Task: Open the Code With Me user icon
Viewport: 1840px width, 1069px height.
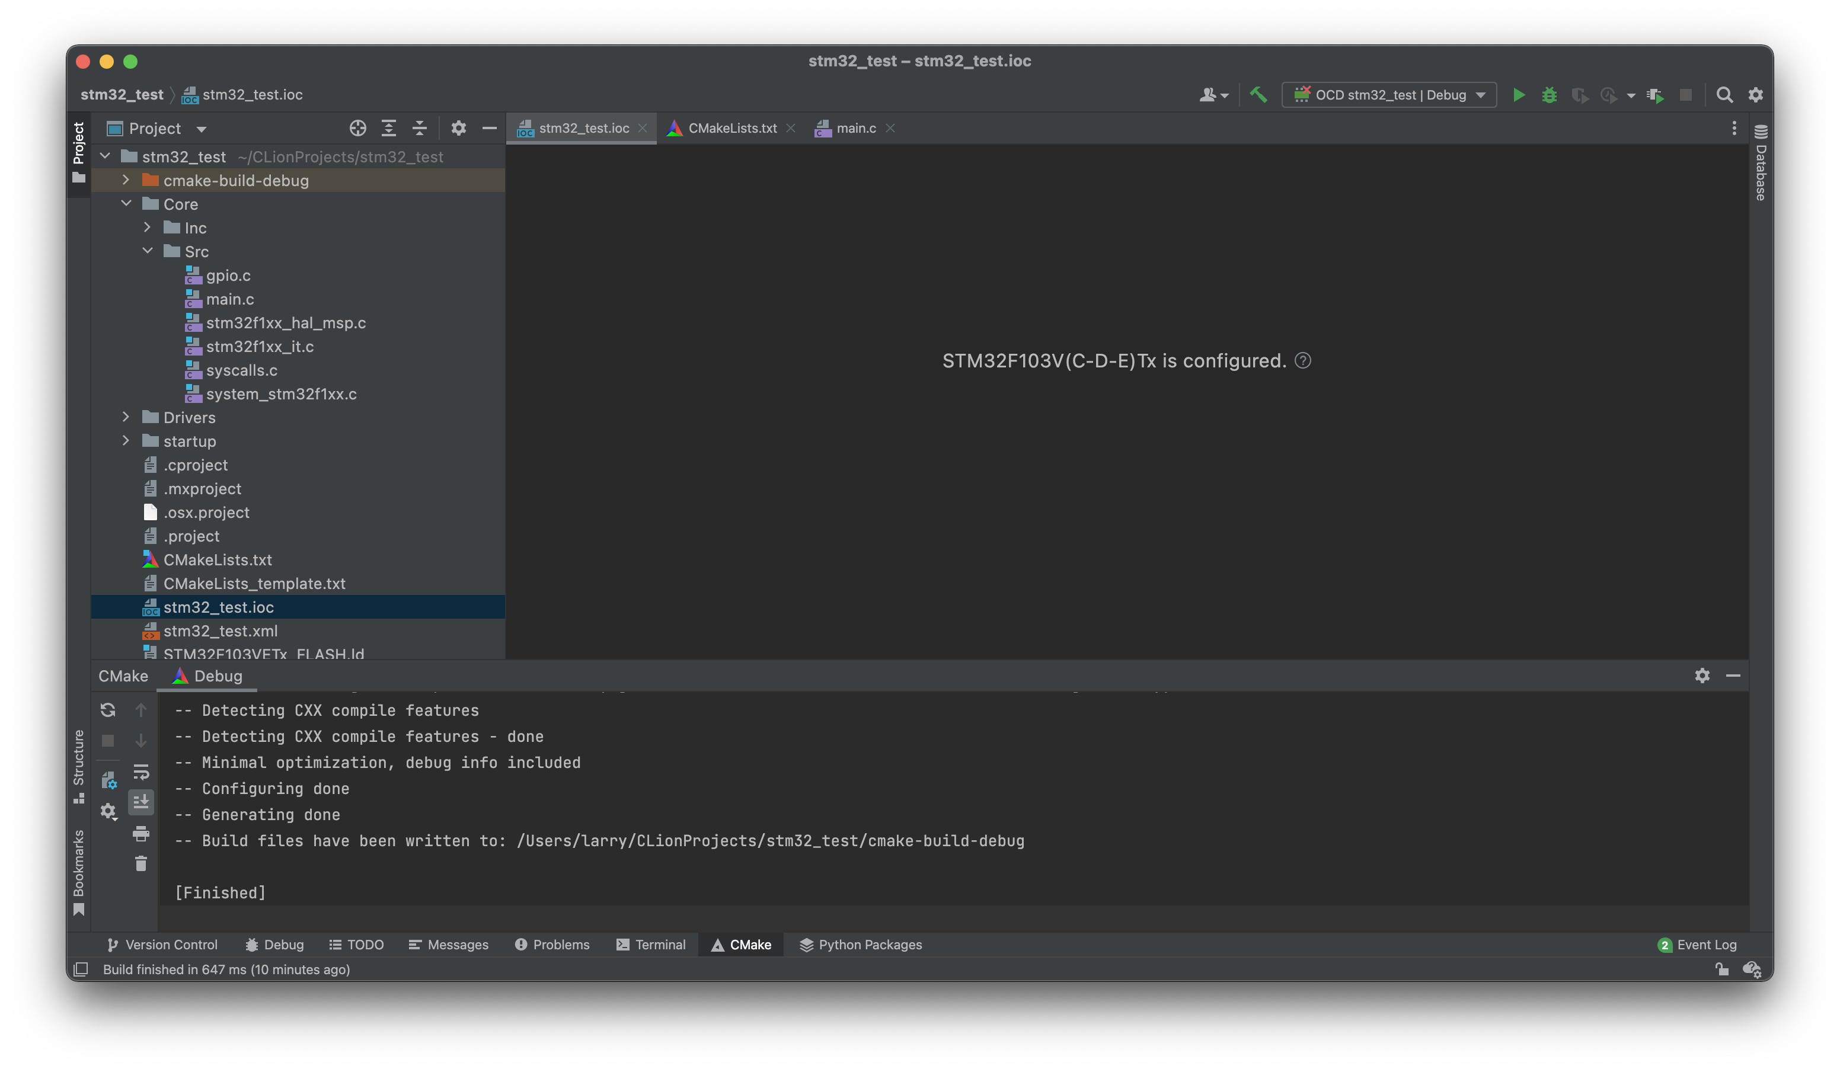Action: pyautogui.click(x=1213, y=95)
